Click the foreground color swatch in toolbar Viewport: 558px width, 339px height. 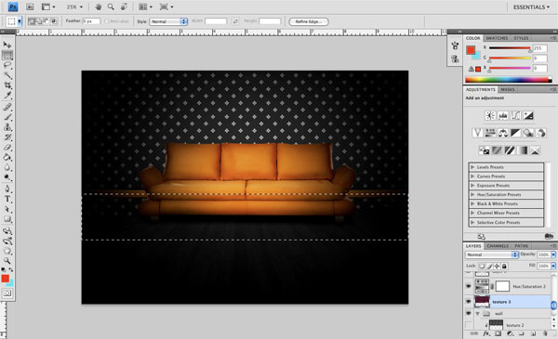click(x=5, y=279)
